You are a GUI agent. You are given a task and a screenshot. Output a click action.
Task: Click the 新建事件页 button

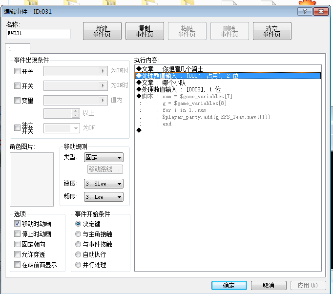[102, 31]
